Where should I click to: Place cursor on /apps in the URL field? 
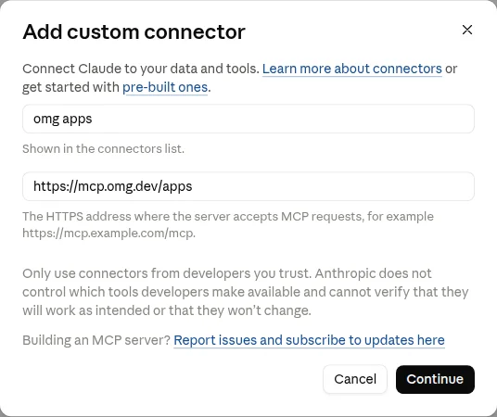click(x=175, y=186)
